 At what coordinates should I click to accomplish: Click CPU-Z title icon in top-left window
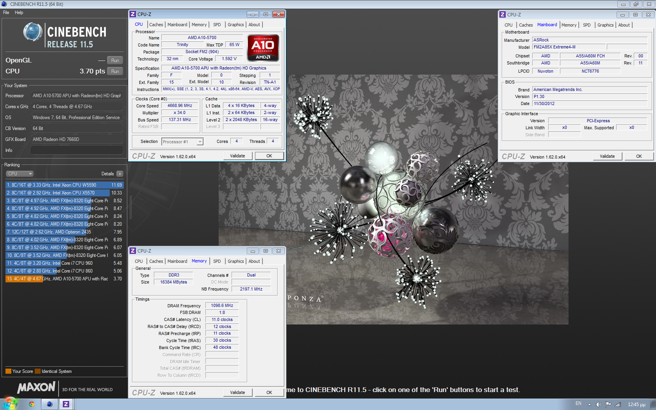coord(133,14)
